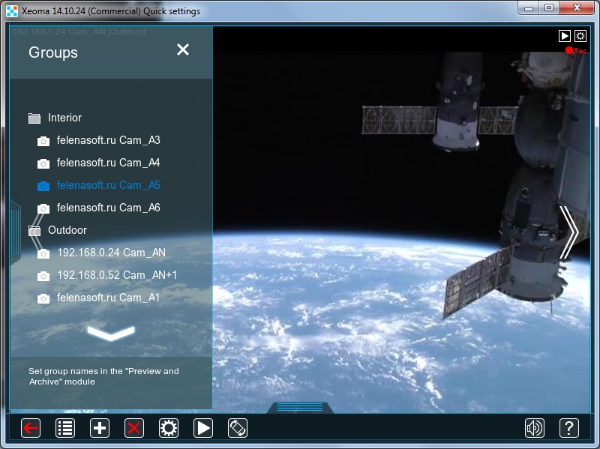Screen dimensions: 600x449
Task: Click the bottom panel pull-up handle
Action: [299, 408]
